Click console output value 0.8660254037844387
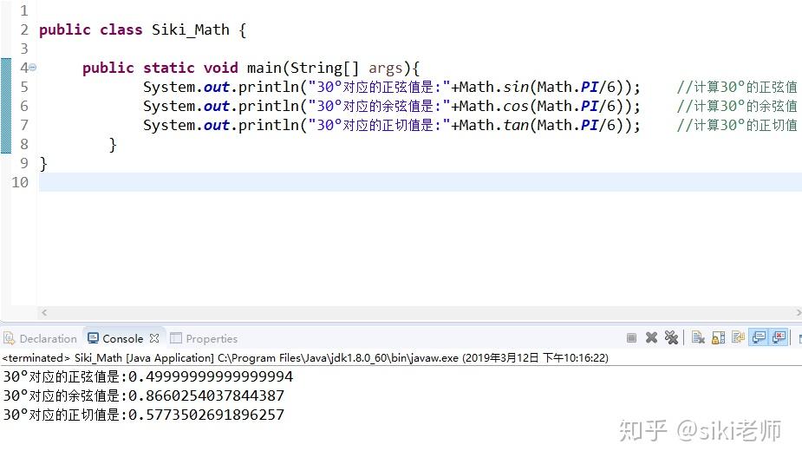The width and height of the screenshot is (802, 464). [206, 395]
